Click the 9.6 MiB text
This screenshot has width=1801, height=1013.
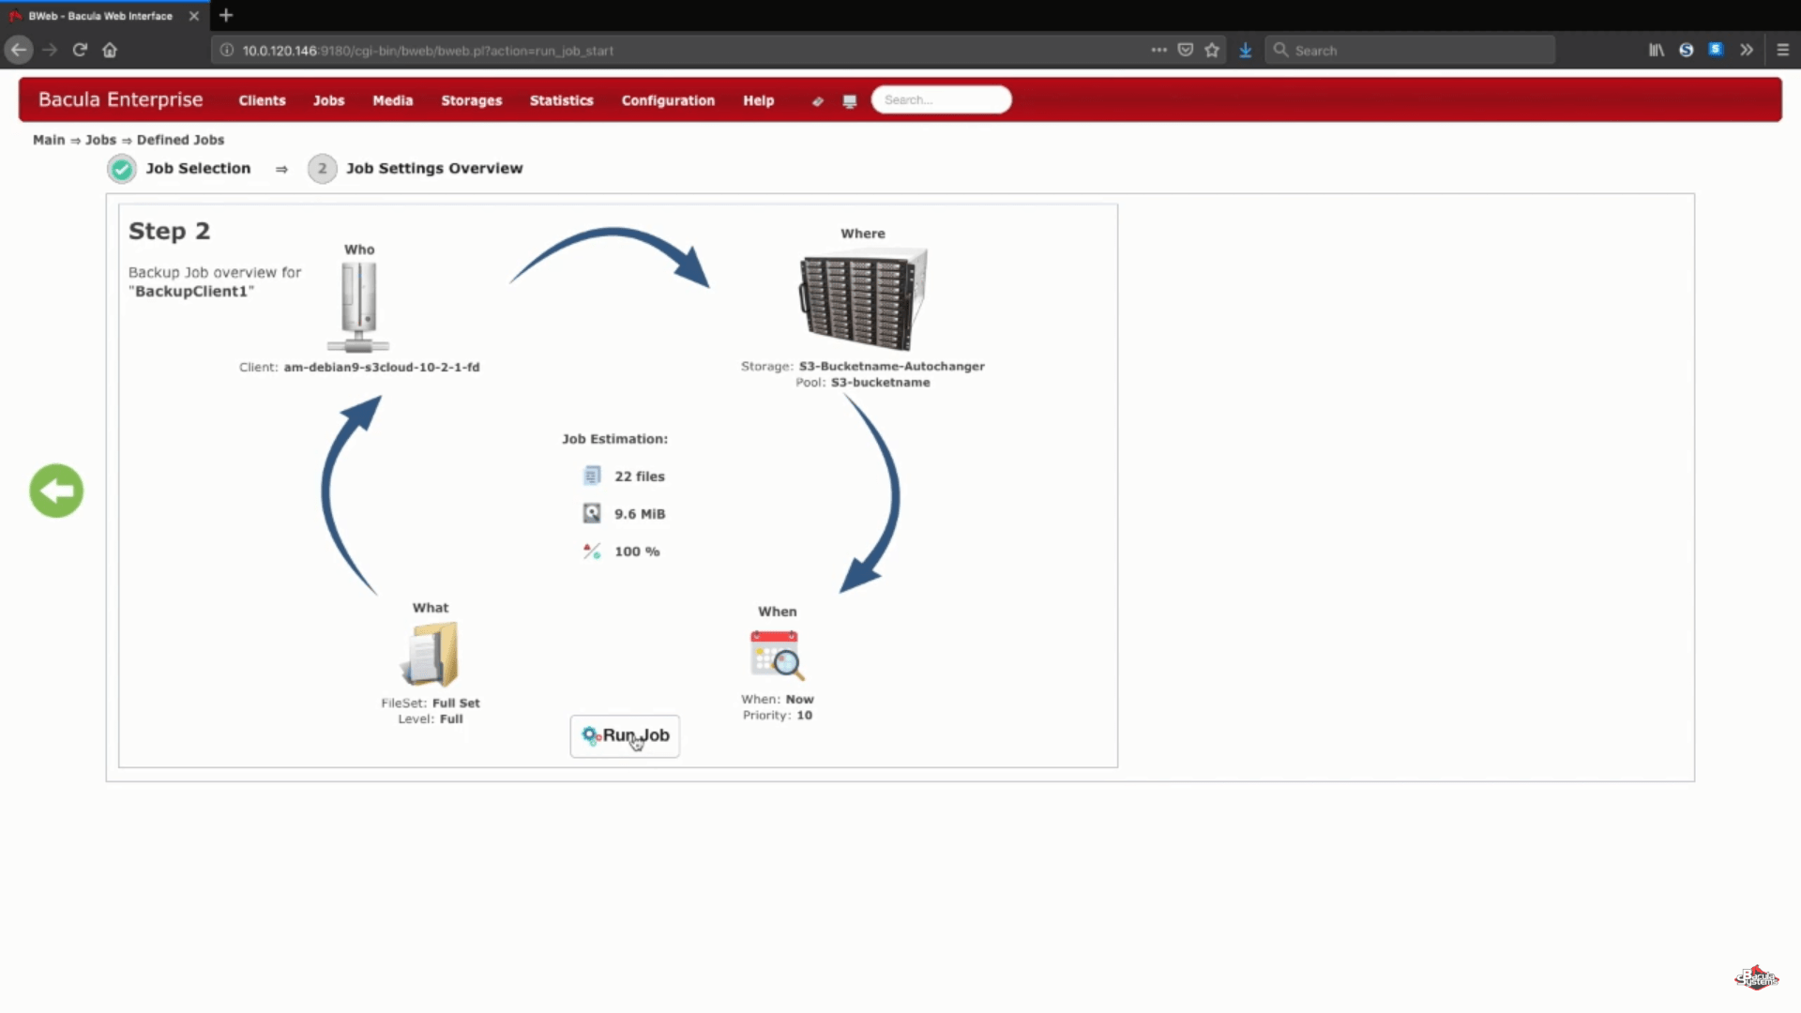[640, 514]
